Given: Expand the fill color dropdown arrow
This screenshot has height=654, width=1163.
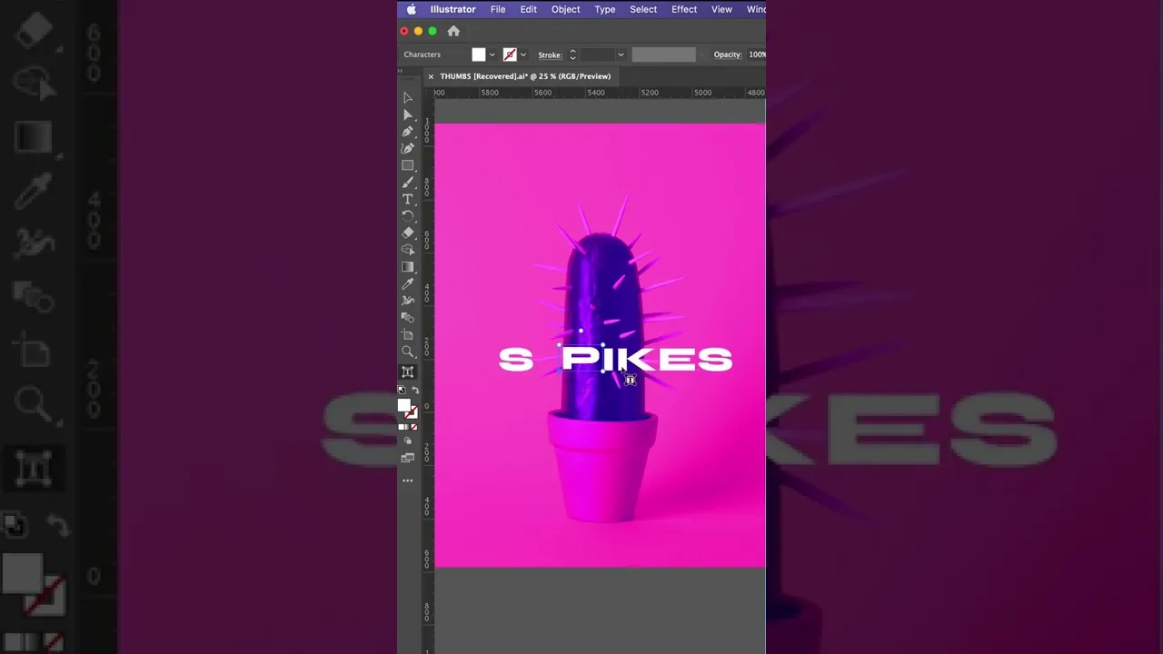Looking at the screenshot, I should click(x=492, y=54).
